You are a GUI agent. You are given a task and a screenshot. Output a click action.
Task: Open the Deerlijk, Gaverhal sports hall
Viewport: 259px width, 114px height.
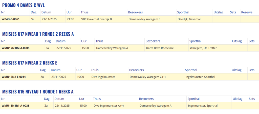pyautogui.click(x=189, y=19)
